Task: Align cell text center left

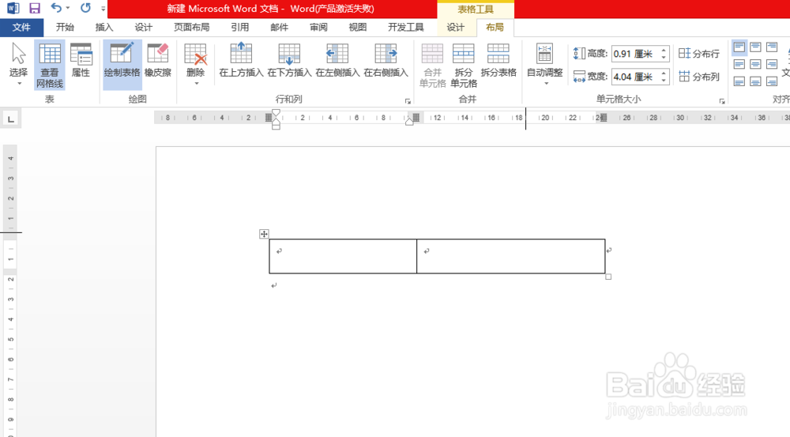Action: (739, 64)
